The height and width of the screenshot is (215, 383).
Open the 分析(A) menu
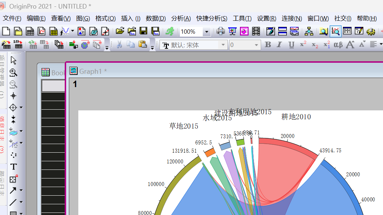coord(181,18)
